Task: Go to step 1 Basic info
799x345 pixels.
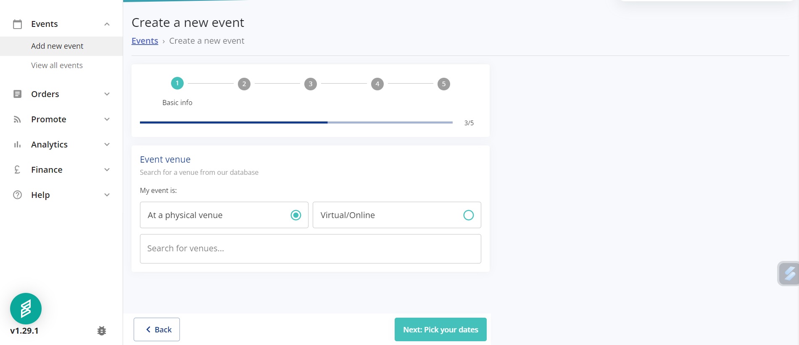Action: [177, 84]
